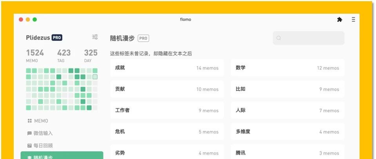376x159 pixels.
Task: Close the flomo window with red button
Action: (x=21, y=20)
